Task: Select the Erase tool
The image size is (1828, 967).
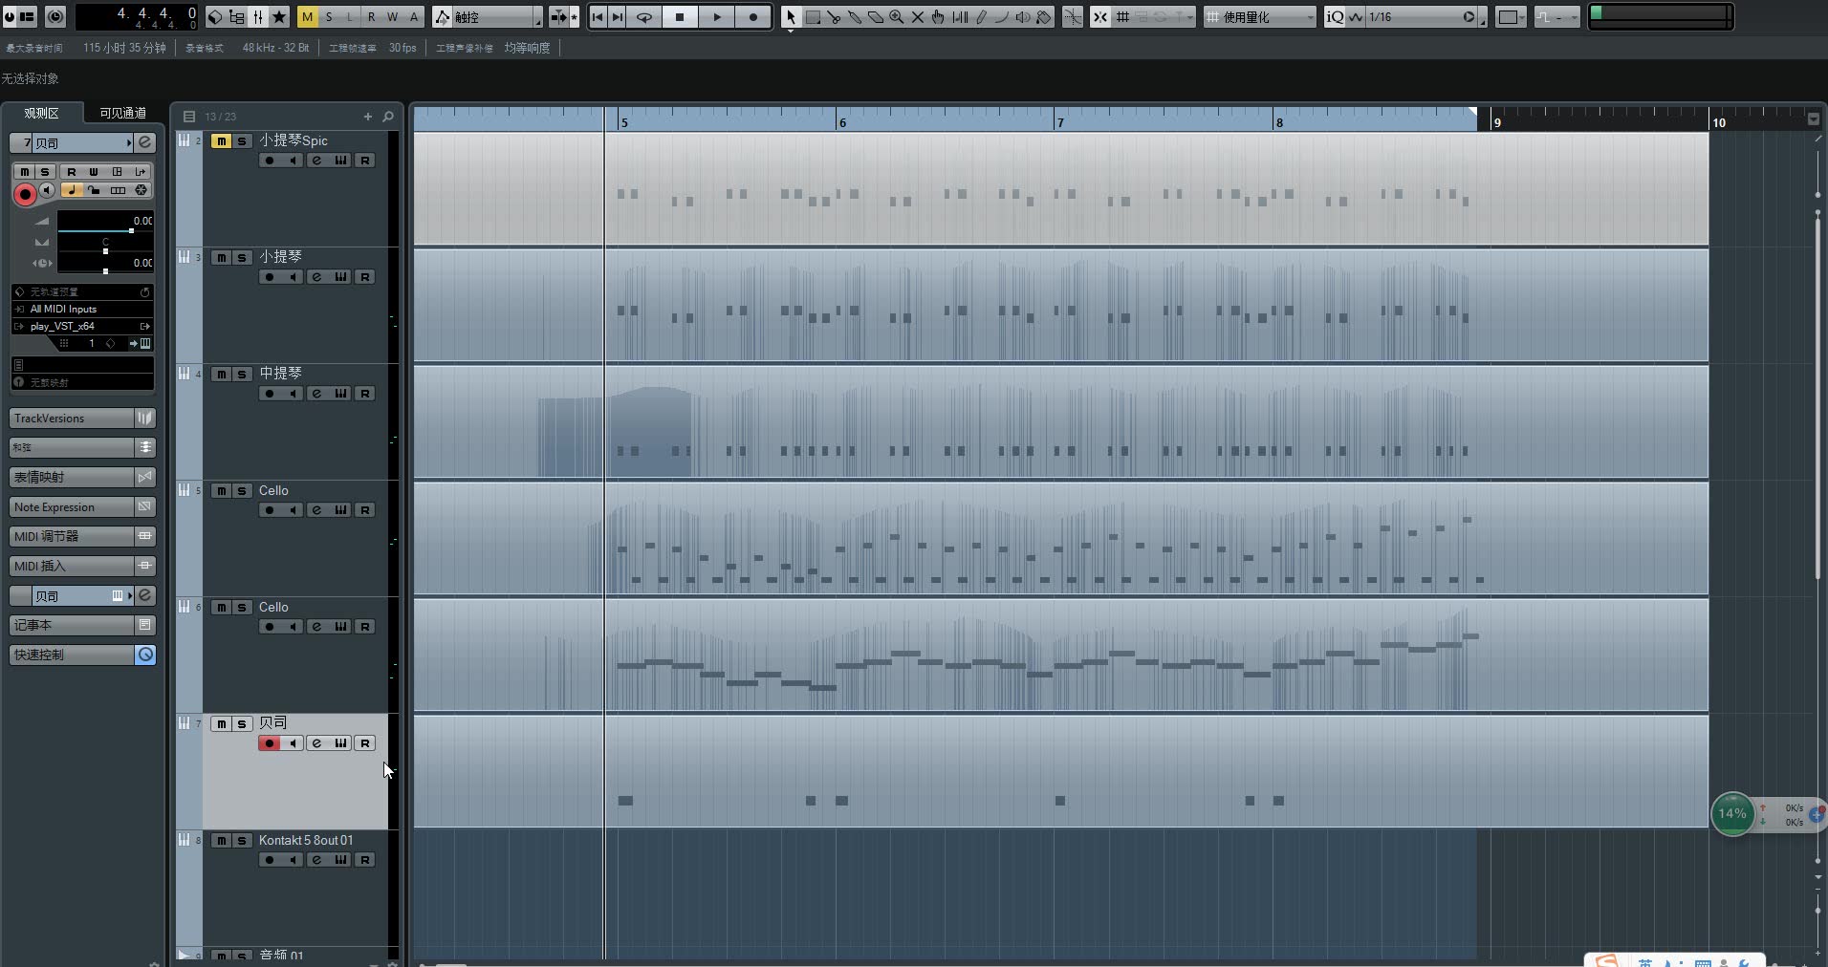Action: coord(876,17)
